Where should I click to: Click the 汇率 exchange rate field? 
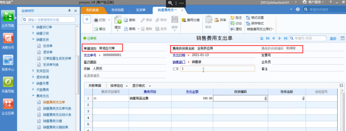coord(218,69)
